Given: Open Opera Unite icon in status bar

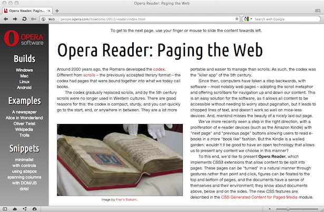Looking at the screenshot, I should (x=25, y=209).
